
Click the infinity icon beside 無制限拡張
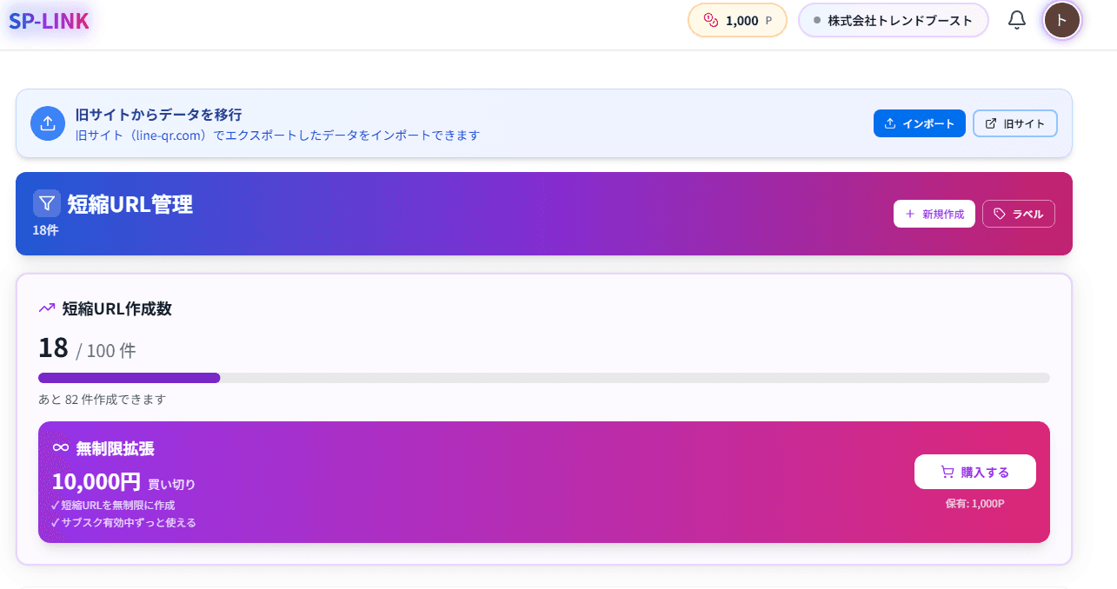pyautogui.click(x=61, y=448)
